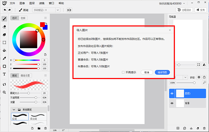Viewport: 209px width, 132px height.
Task: Open the brush panel menu icon
Action: click(x=45, y=76)
